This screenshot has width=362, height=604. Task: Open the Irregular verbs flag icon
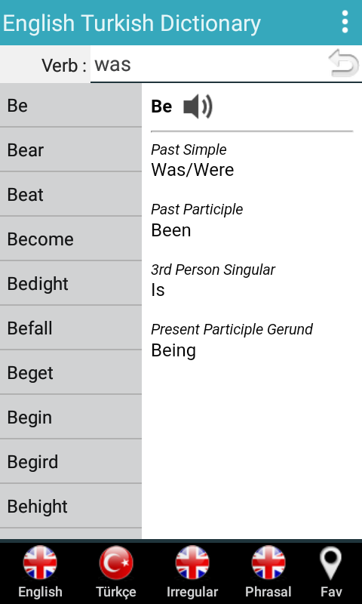tap(192, 562)
